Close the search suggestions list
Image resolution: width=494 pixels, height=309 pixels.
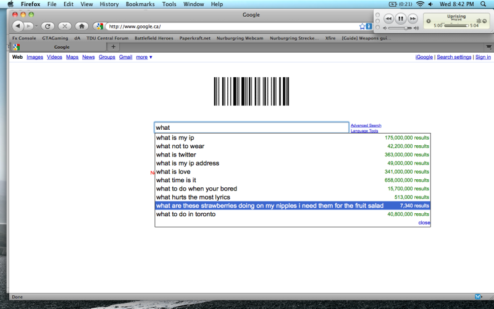coord(424,222)
